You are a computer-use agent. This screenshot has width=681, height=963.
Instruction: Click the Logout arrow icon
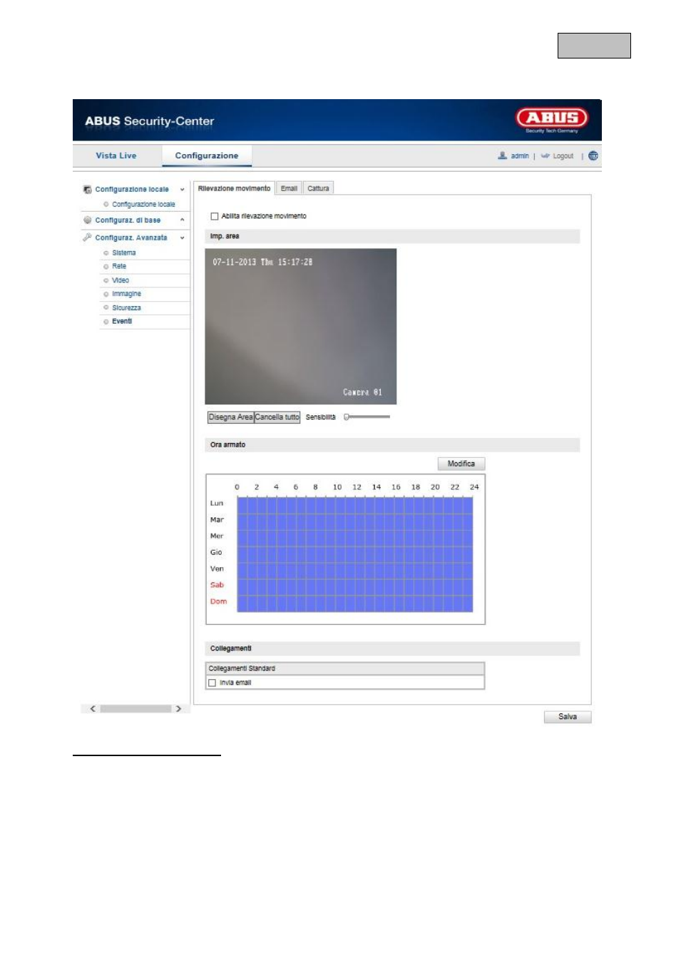[545, 156]
